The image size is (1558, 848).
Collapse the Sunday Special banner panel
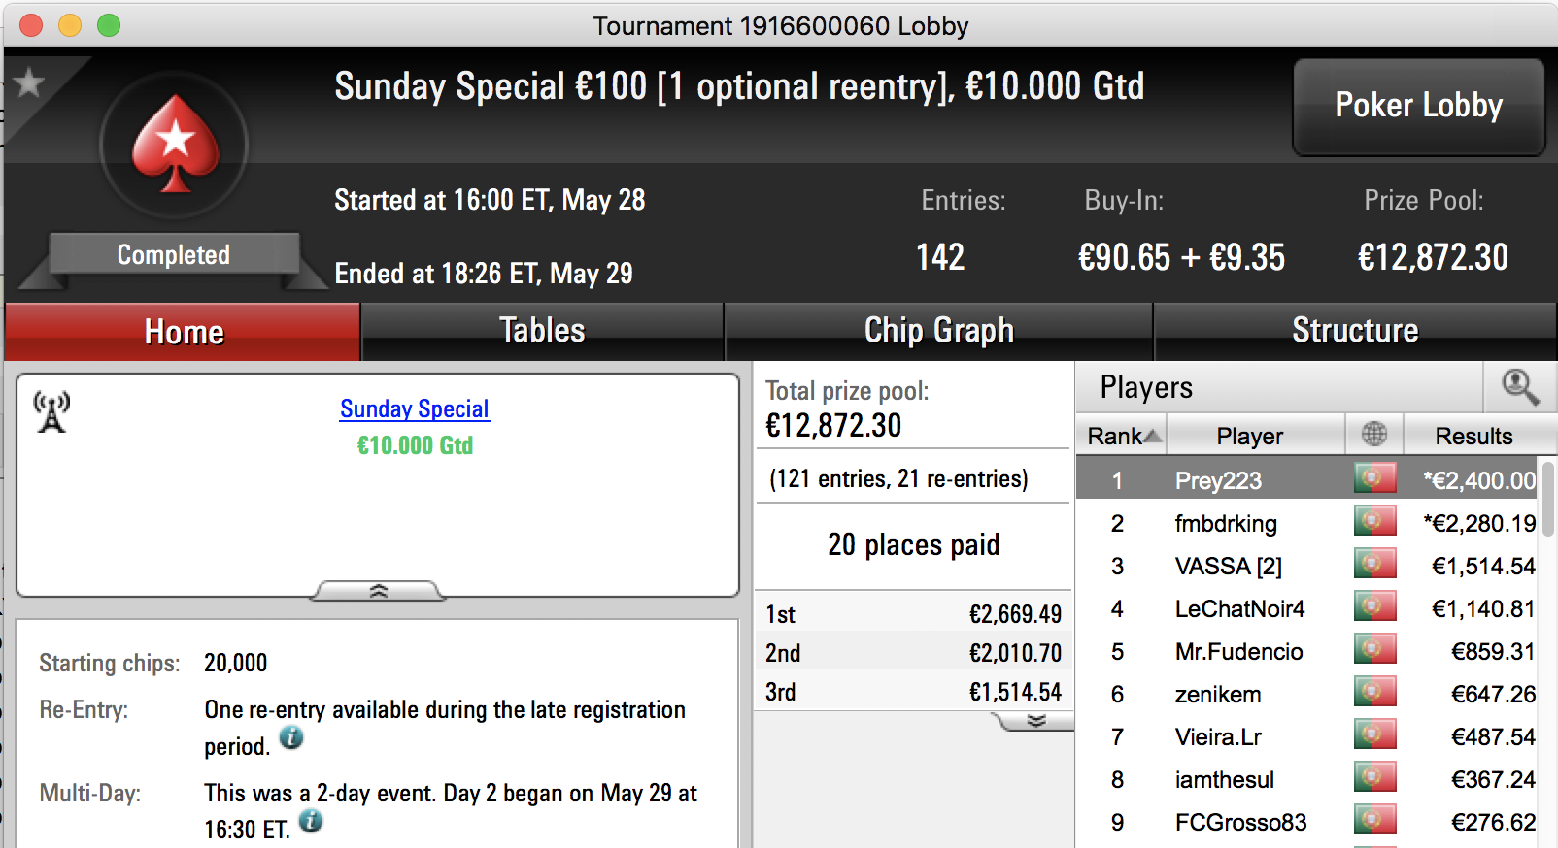pyautogui.click(x=379, y=591)
